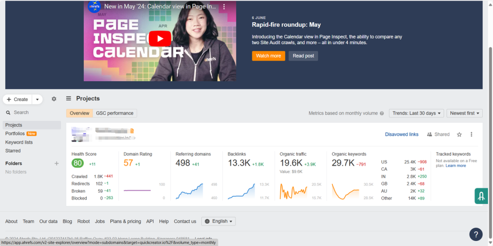Click the Shared people icon

tap(430, 134)
